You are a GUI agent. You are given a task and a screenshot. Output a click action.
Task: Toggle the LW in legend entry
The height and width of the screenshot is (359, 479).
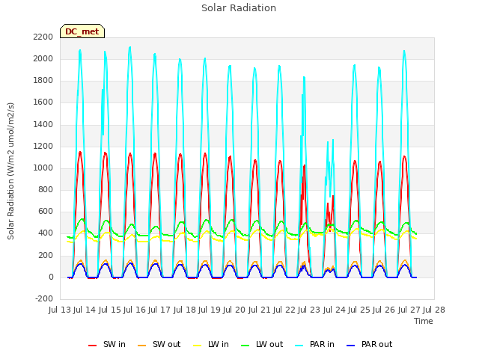pos(211,345)
